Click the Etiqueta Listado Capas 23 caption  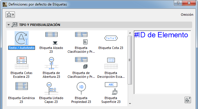tap(51, 100)
